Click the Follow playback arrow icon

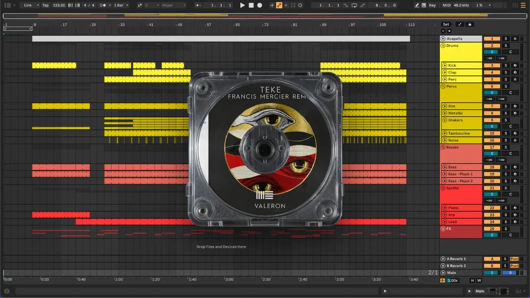click(199, 5)
